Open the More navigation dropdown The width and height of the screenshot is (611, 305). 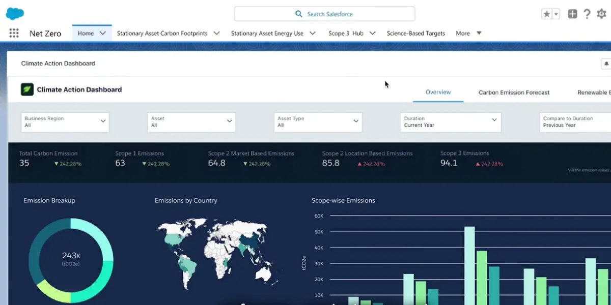(468, 33)
